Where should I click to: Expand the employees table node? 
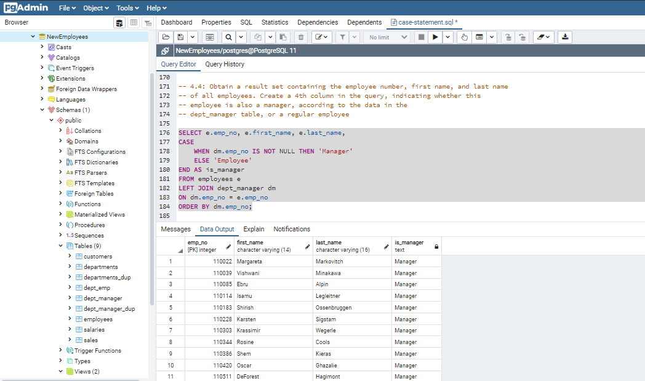pos(70,319)
